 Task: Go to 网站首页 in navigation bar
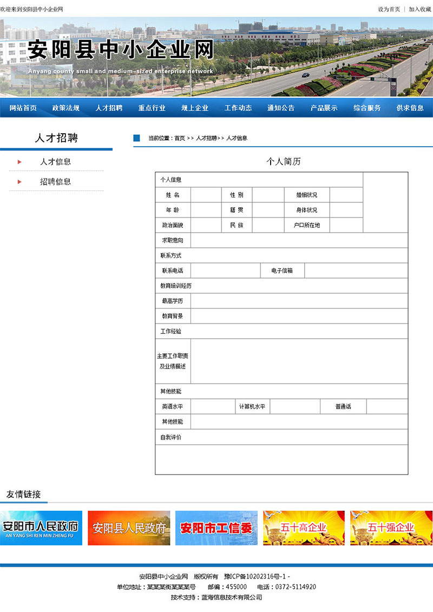pyautogui.click(x=23, y=108)
